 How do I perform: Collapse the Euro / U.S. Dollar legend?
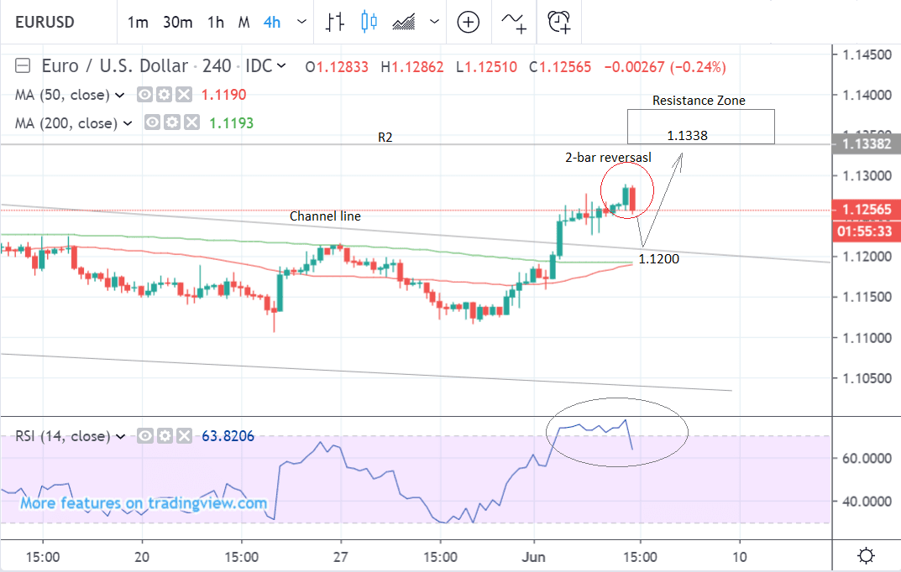[x=24, y=66]
